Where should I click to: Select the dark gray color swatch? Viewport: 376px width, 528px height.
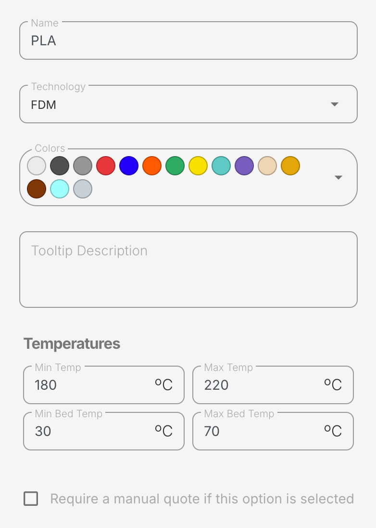point(60,166)
